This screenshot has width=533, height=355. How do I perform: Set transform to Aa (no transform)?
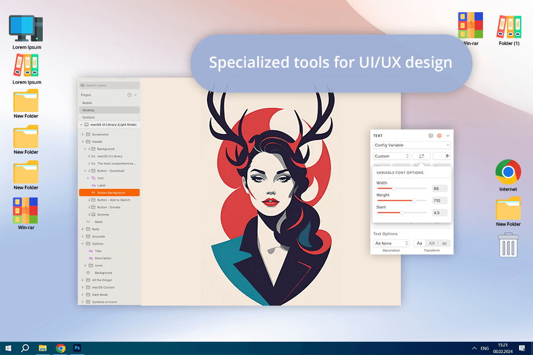pos(420,244)
